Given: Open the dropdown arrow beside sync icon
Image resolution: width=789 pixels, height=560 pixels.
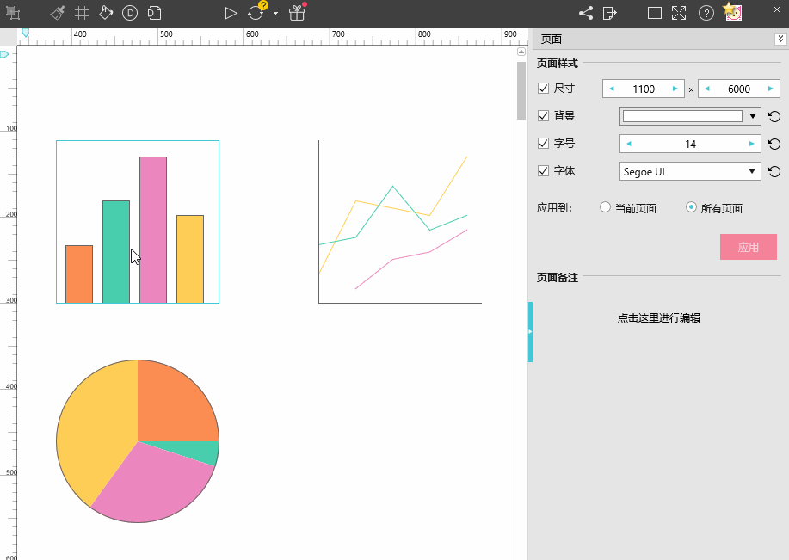Looking at the screenshot, I should [x=275, y=13].
